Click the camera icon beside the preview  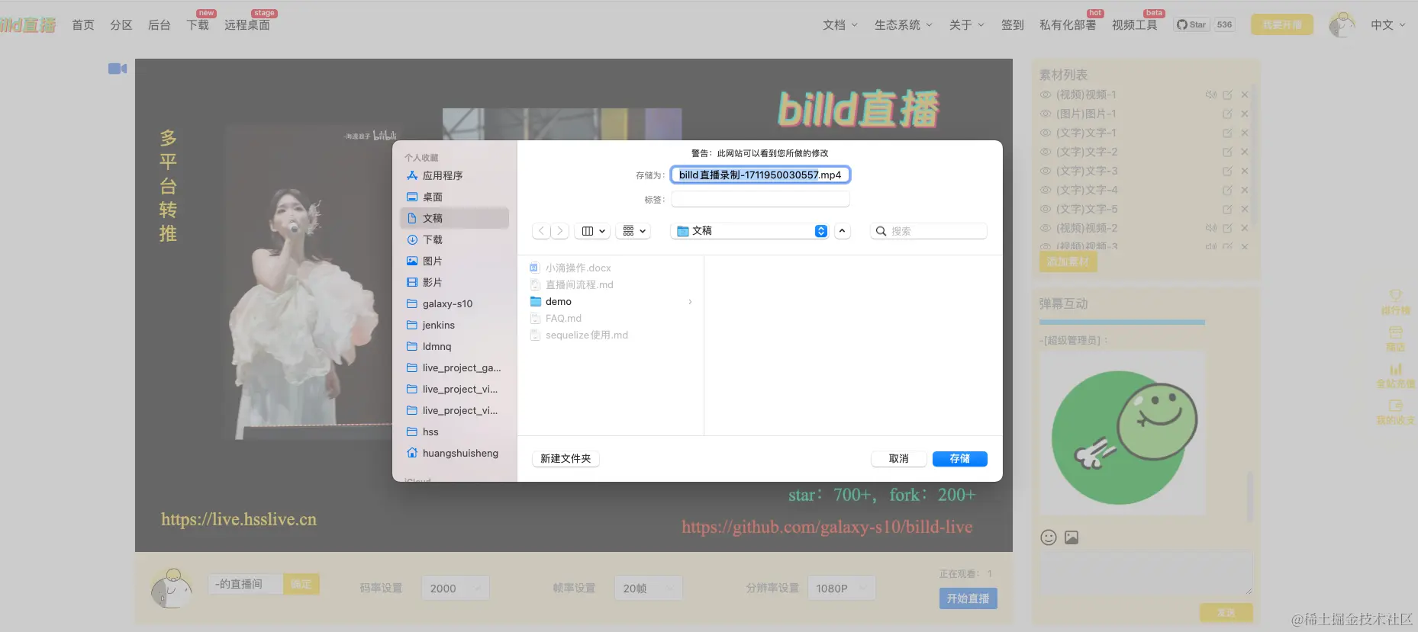pyautogui.click(x=118, y=69)
